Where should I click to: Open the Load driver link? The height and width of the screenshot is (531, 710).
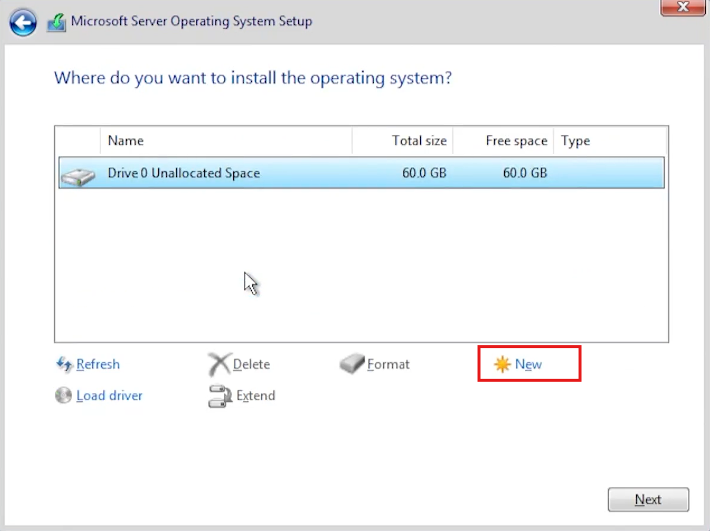(109, 395)
